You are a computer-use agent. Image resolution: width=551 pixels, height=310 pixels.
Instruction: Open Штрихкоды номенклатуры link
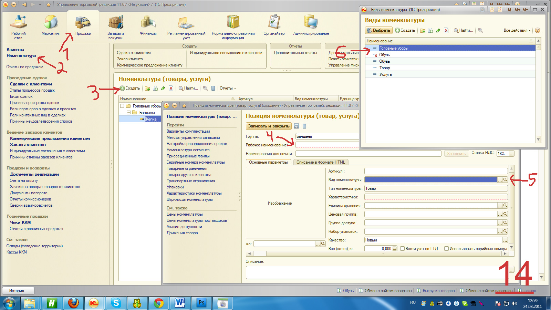click(x=190, y=199)
